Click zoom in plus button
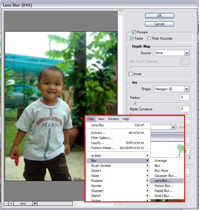199x210 pixels. pyautogui.click(x=11, y=203)
